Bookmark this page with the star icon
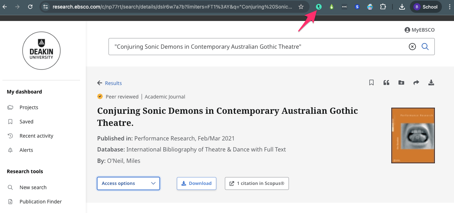The image size is (454, 213). pos(301,7)
